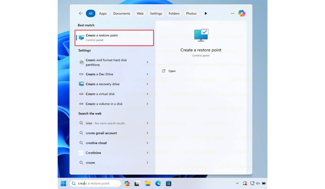
Task: Expand the create gmail account chevron
Action: (x=147, y=133)
